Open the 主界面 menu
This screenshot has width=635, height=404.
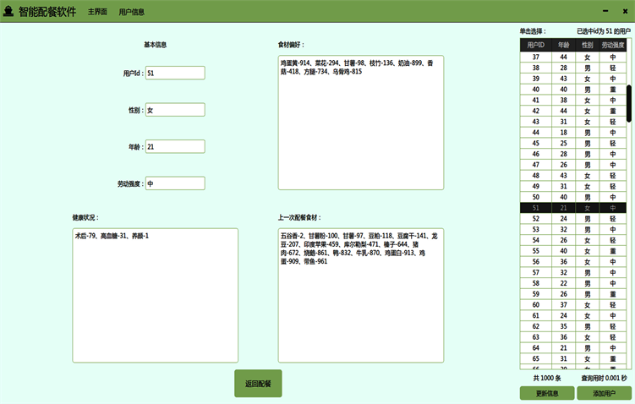[97, 13]
